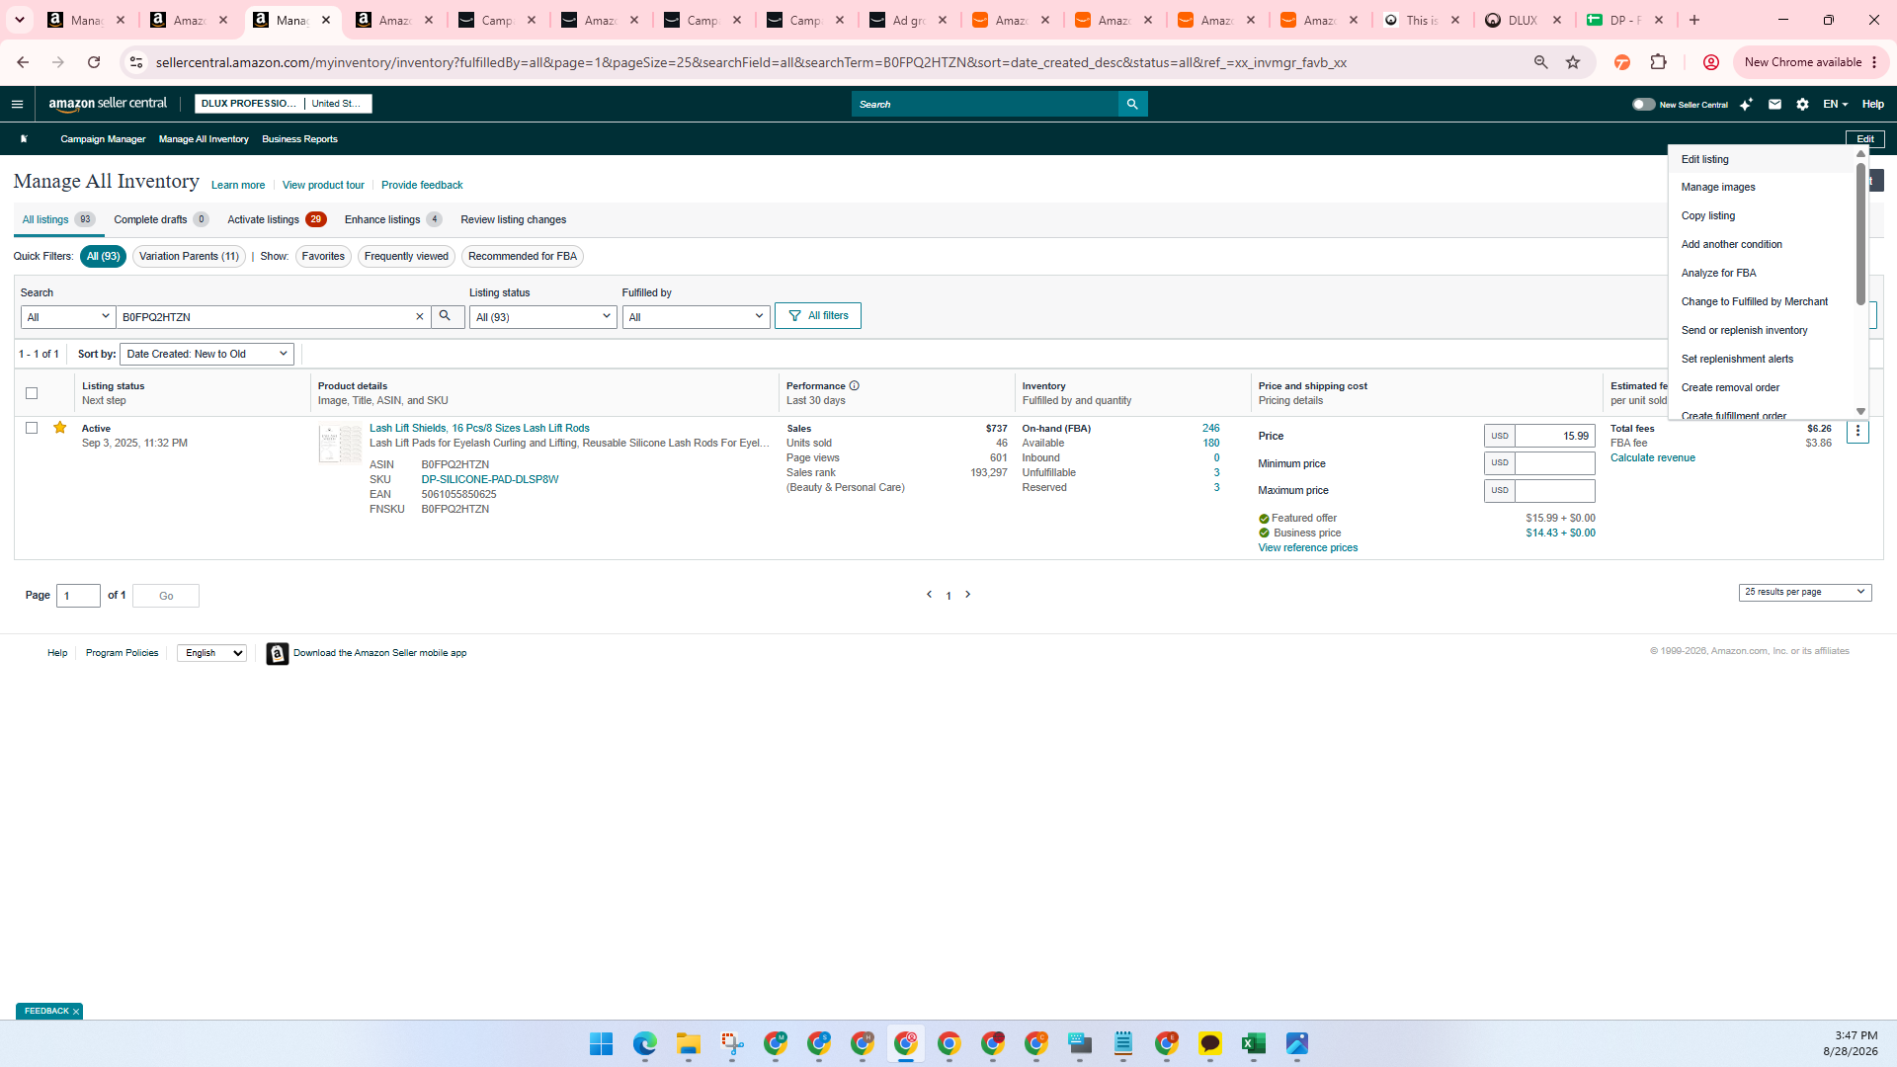1897x1067 pixels.
Task: Open the EN language dropdown in header
Action: [x=1835, y=104]
